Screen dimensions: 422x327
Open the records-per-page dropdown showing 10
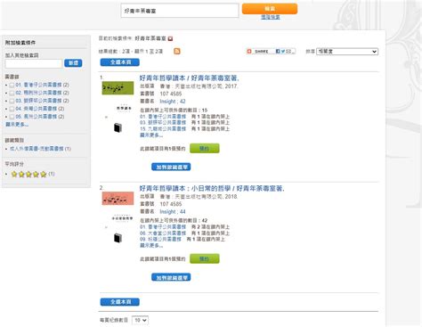[140, 320]
